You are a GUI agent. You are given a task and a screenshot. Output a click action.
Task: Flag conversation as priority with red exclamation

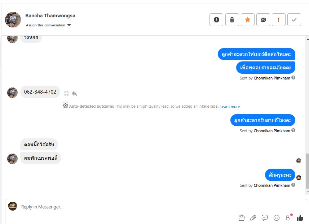(279, 20)
